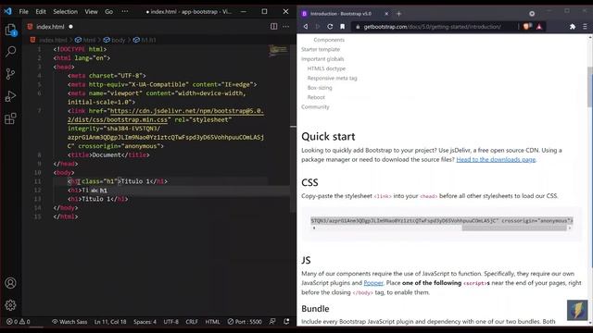This screenshot has width=593, height=333.
Task: Change language mode via HTML status item
Action: 212,322
